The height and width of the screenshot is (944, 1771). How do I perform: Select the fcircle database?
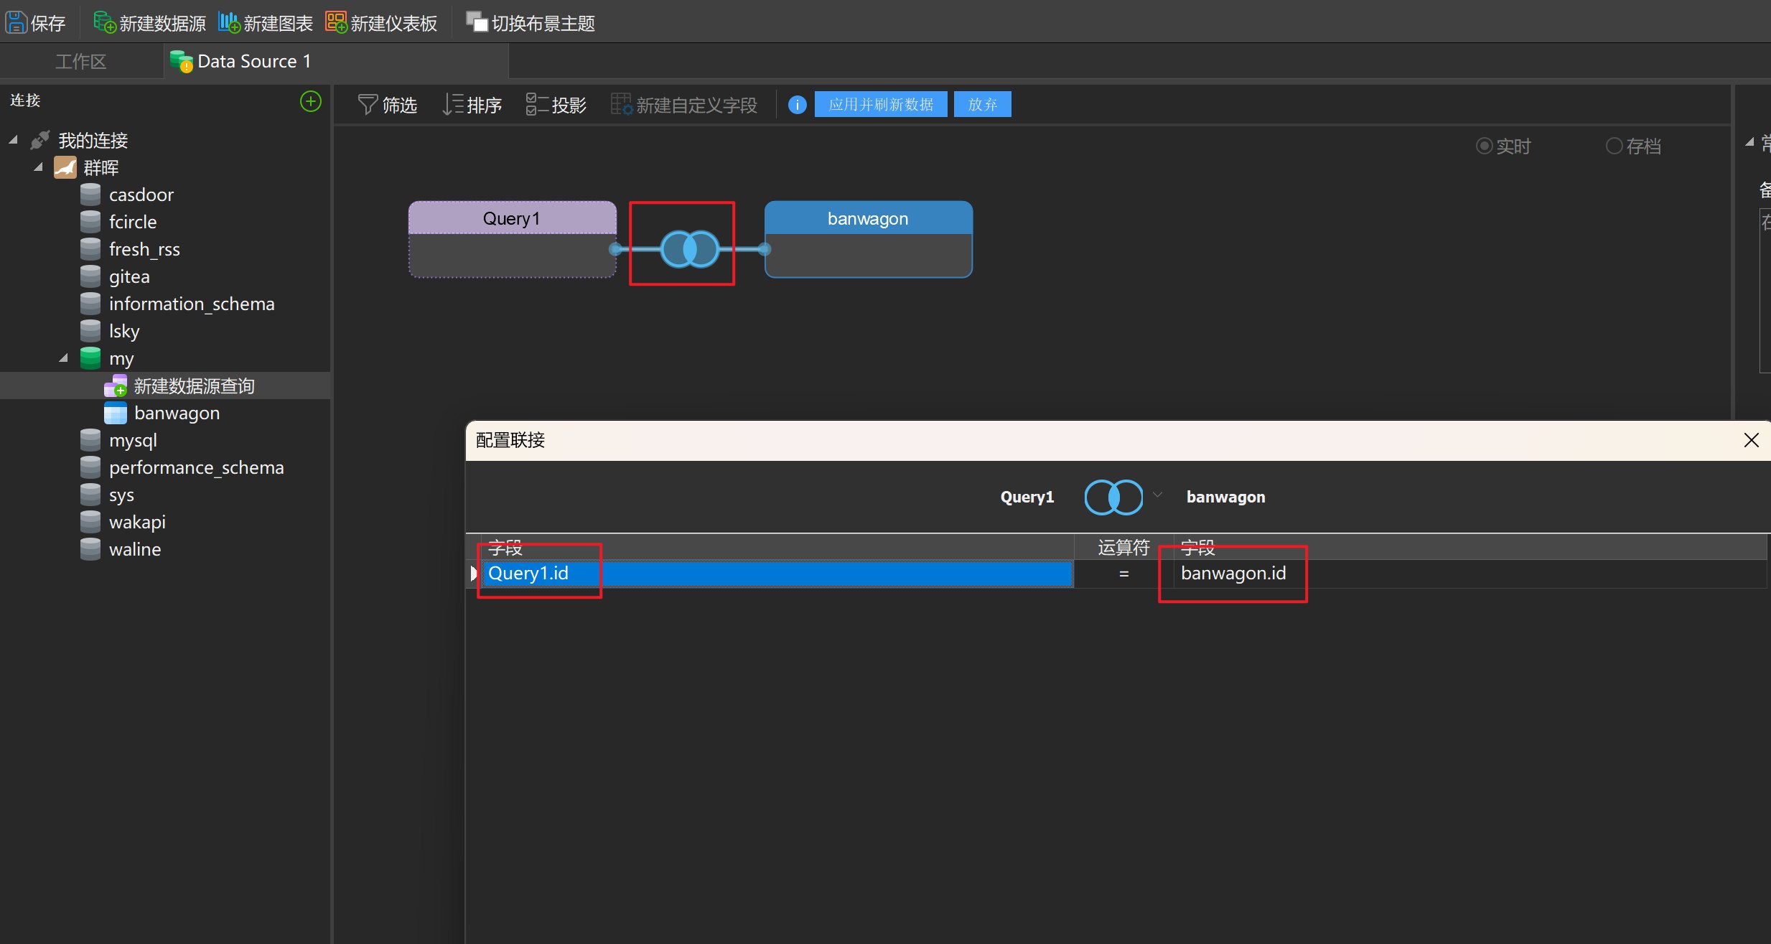[132, 222]
